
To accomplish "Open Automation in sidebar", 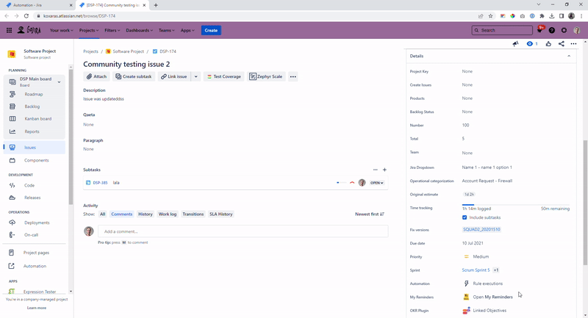I will [x=34, y=267].
